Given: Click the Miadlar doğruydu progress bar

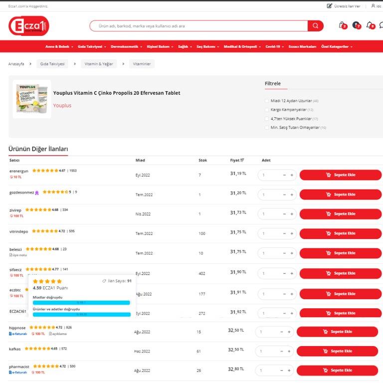Looking at the screenshot, I should pyautogui.click(x=81, y=303).
